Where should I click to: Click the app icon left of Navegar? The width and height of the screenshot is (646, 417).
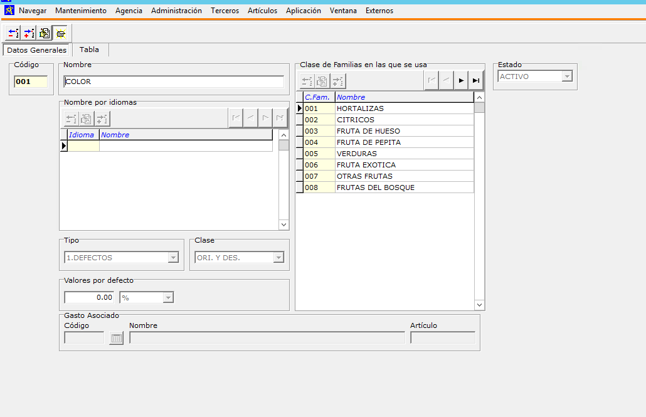9,10
